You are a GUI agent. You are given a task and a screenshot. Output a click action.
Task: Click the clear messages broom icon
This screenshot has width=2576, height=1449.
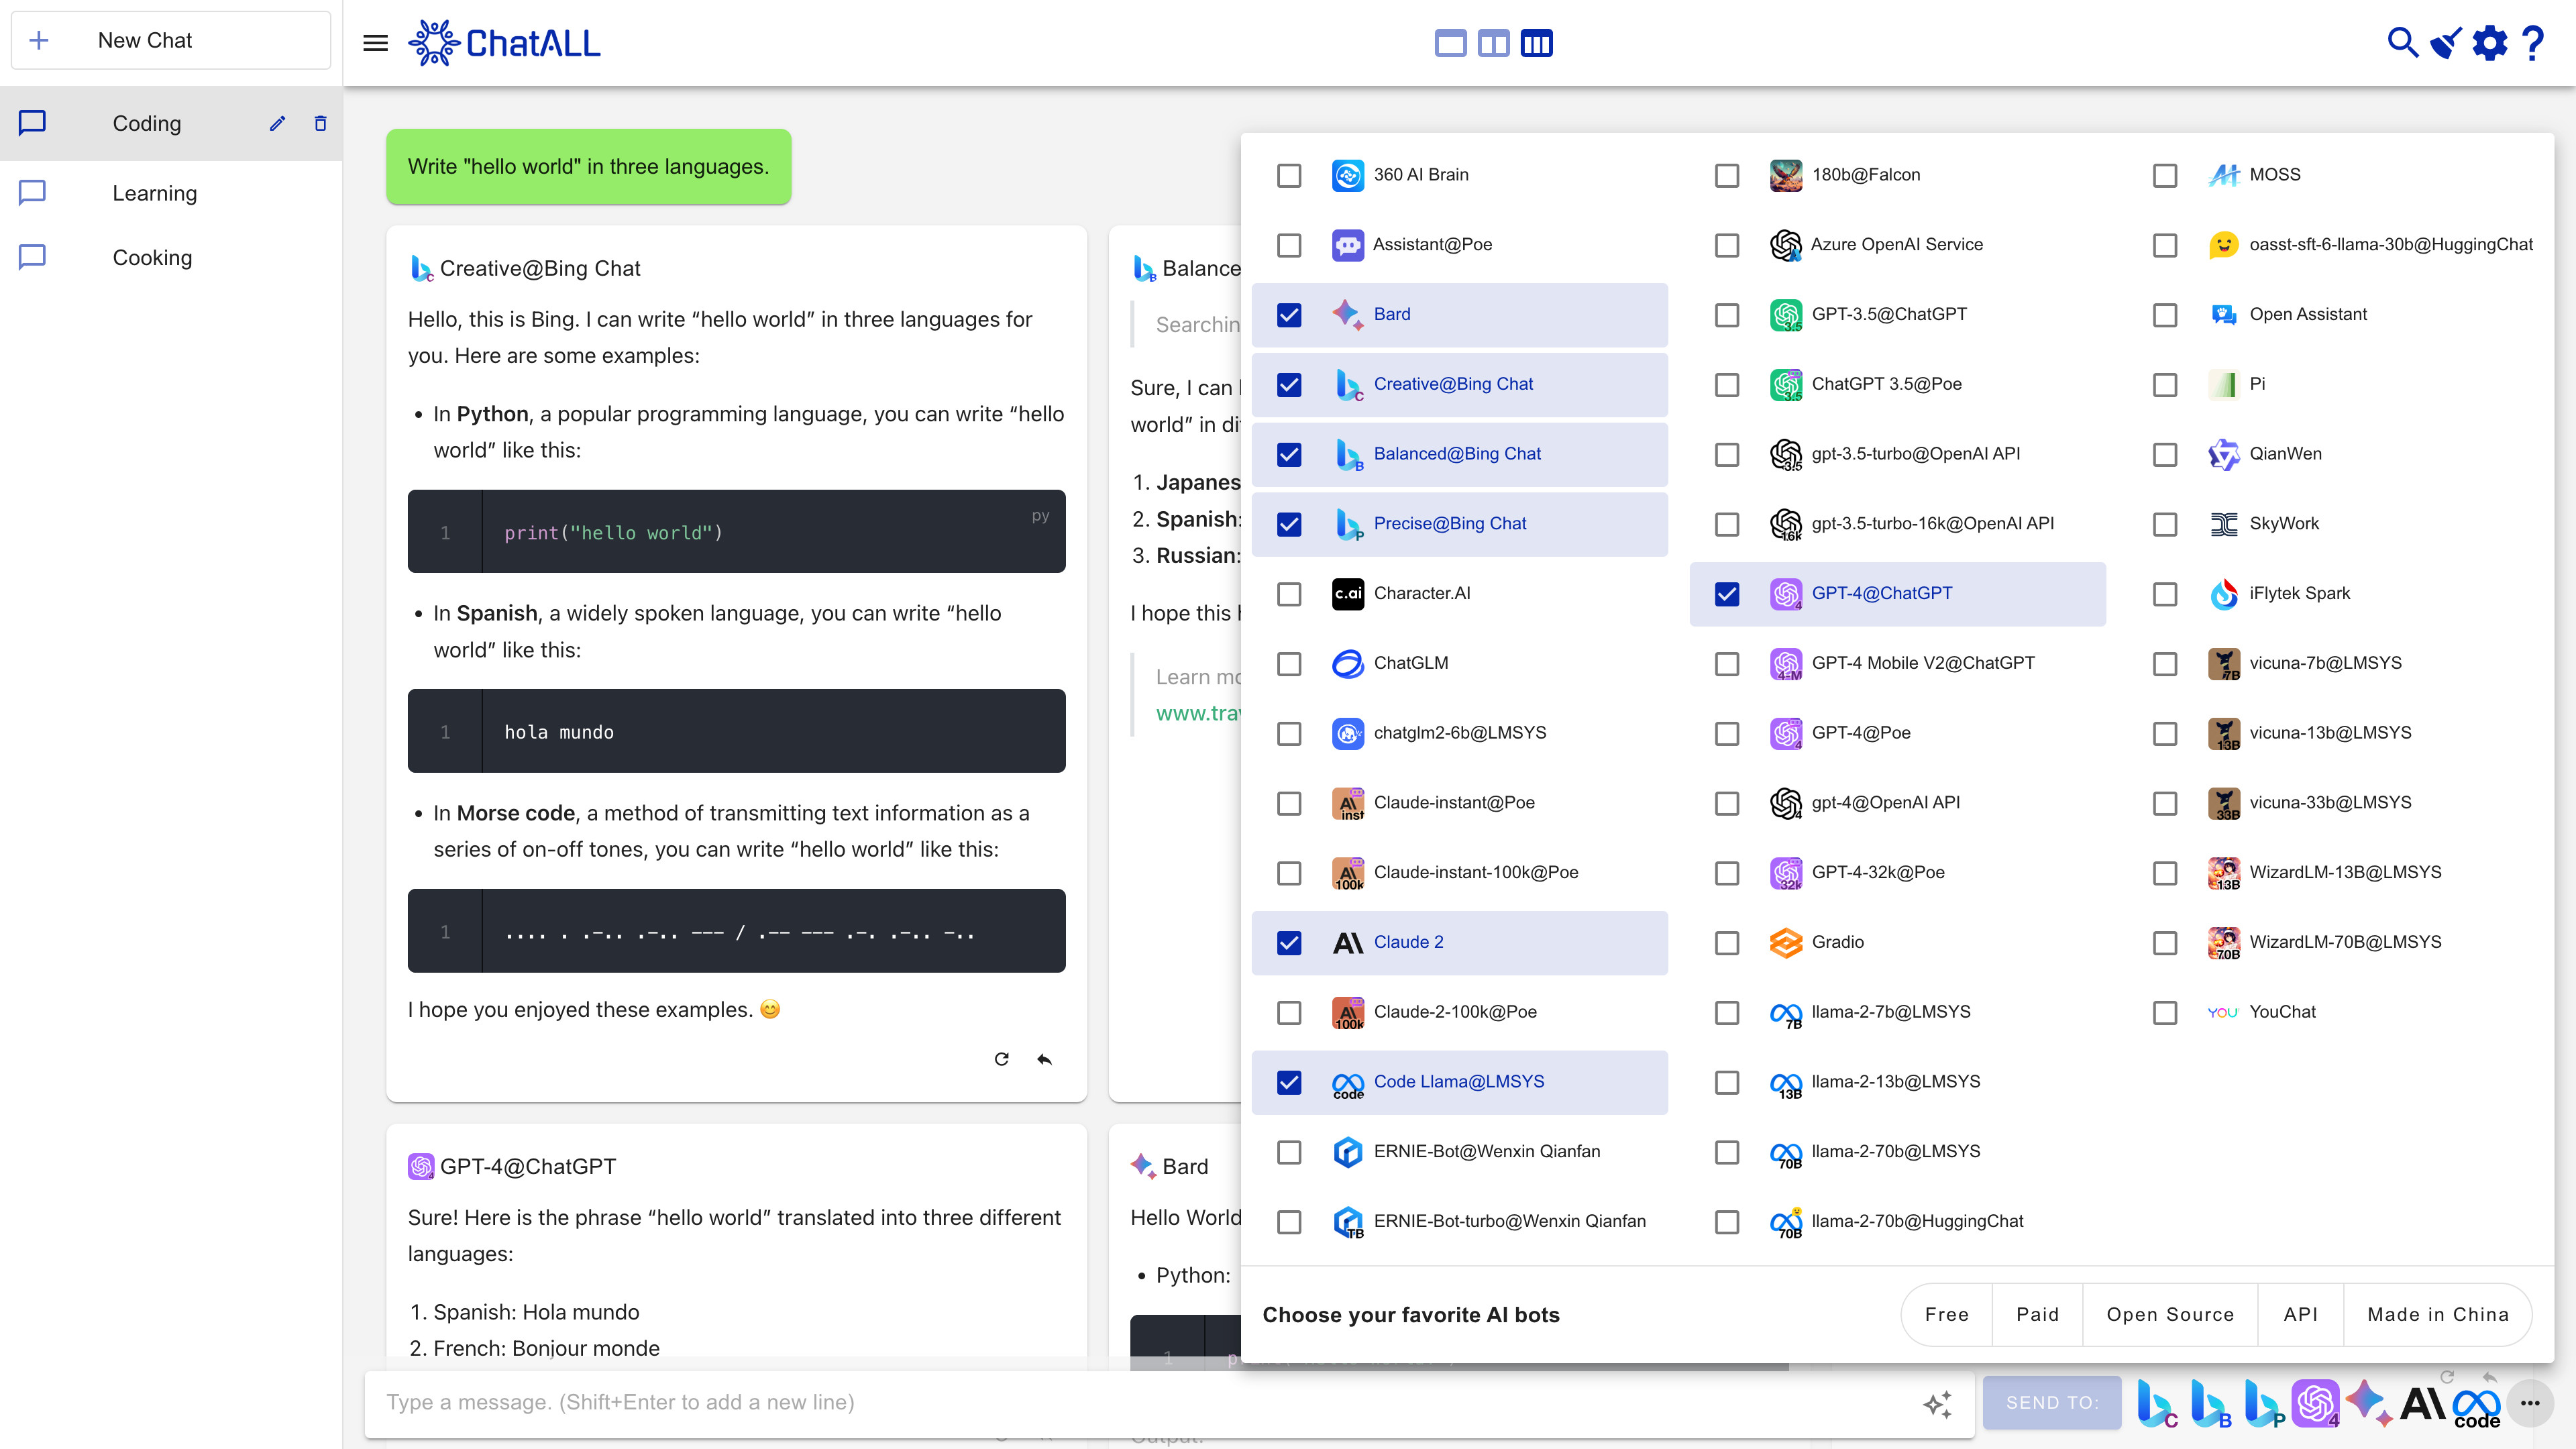2446,43
